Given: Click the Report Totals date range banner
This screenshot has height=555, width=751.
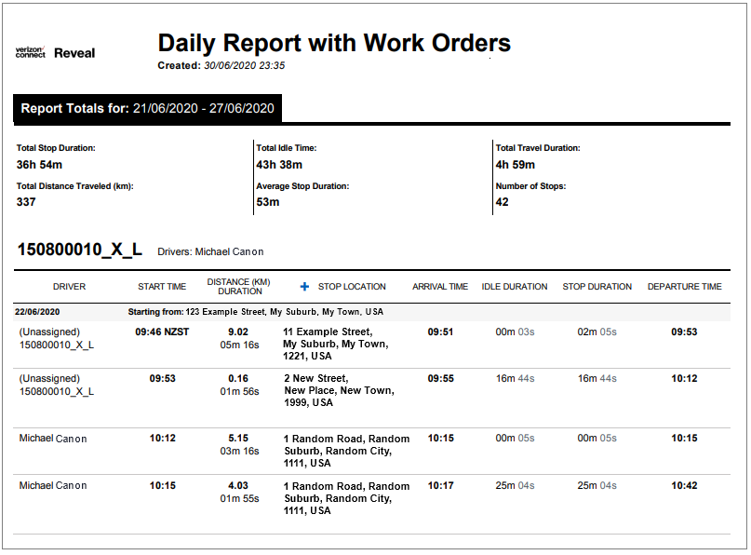Looking at the screenshot, I should coord(148,108).
